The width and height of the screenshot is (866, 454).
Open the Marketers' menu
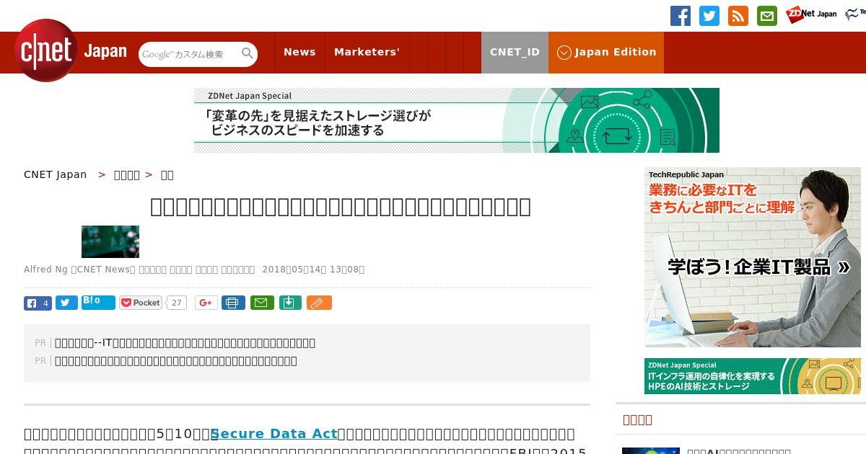click(367, 52)
